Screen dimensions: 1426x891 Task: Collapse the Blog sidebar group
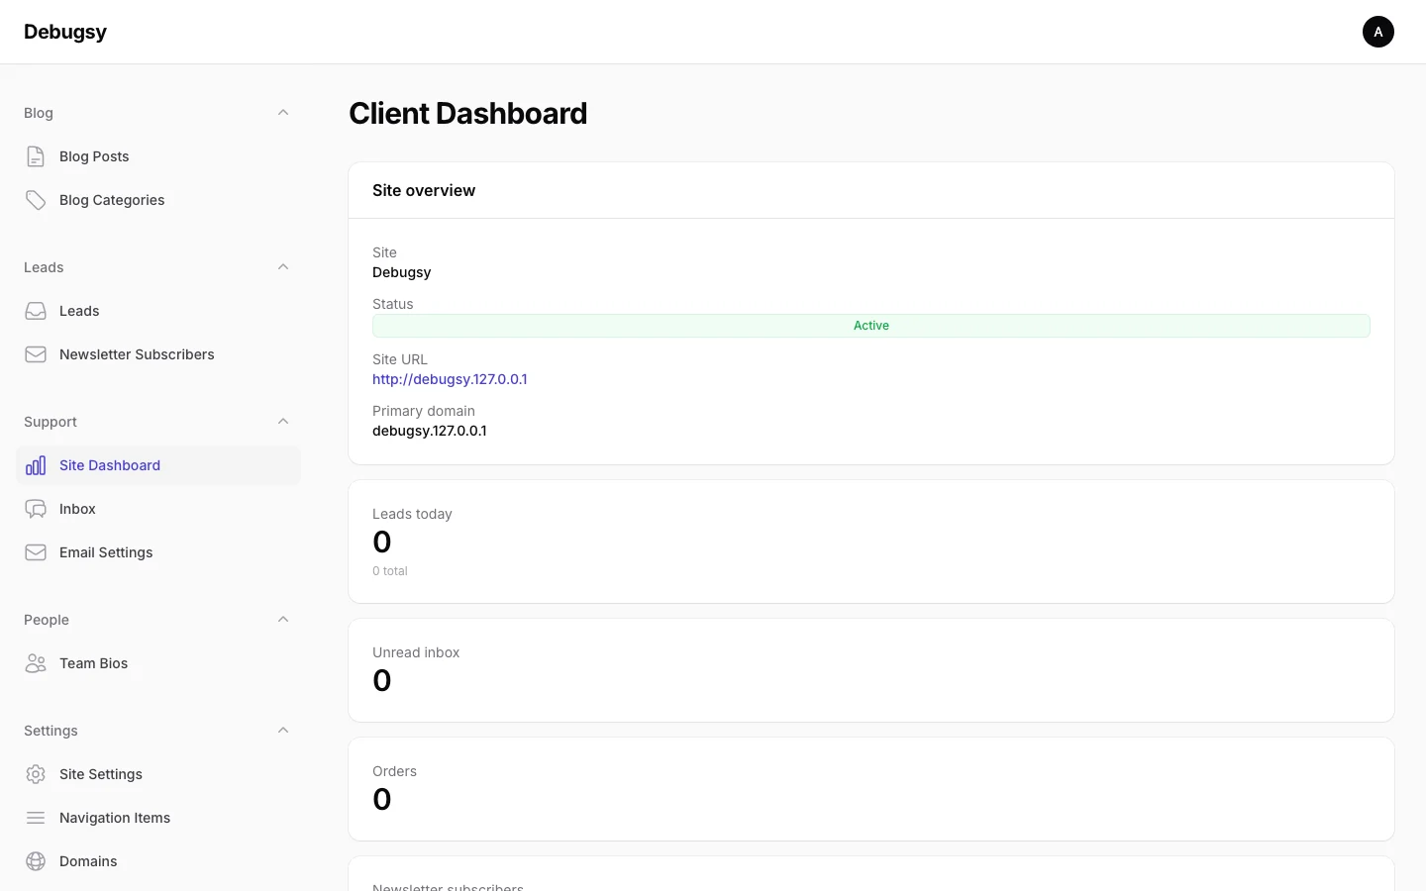point(283,113)
